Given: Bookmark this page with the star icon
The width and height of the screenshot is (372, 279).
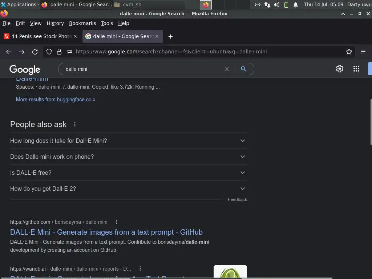Looking at the screenshot, I should 349,52.
